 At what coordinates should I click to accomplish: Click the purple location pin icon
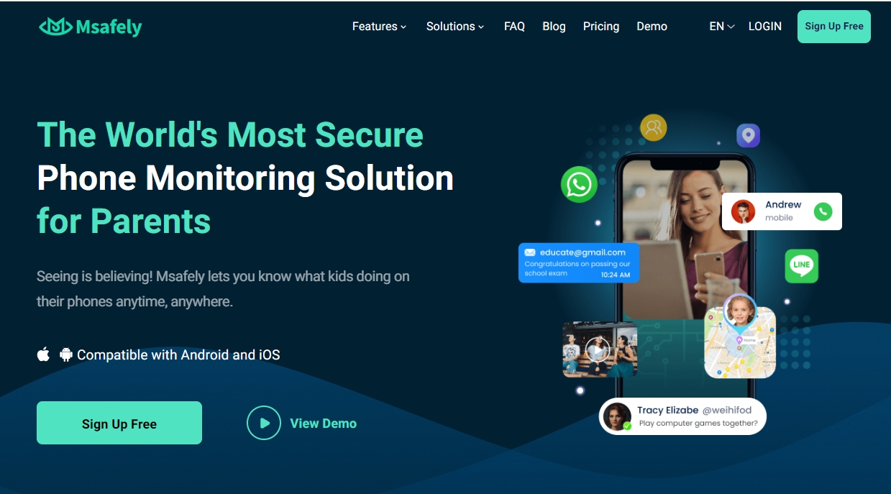pyautogui.click(x=748, y=135)
